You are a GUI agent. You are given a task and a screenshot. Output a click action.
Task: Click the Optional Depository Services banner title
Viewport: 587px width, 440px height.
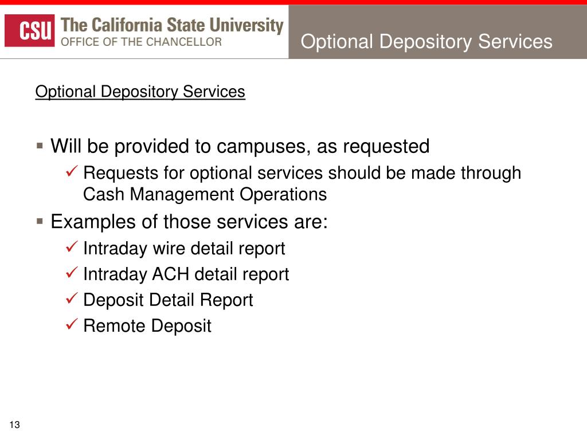click(x=426, y=41)
